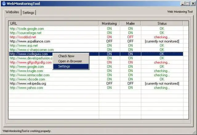Viewport: 197px width, 135px height.
Task: Click Monitoring OFF cell for aspalliance.com
Action: click(109, 41)
